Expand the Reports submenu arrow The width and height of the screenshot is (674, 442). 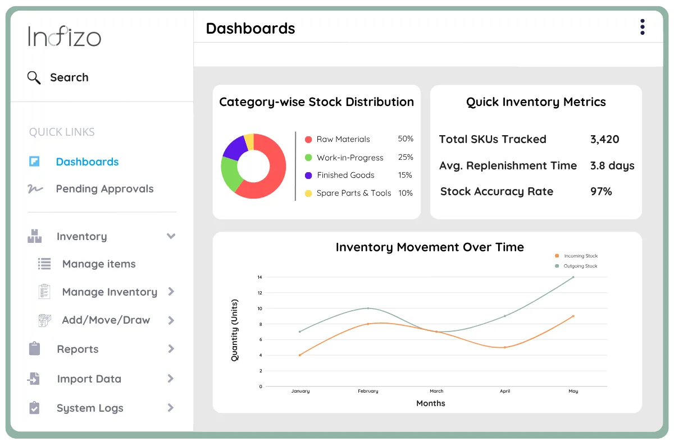click(171, 349)
